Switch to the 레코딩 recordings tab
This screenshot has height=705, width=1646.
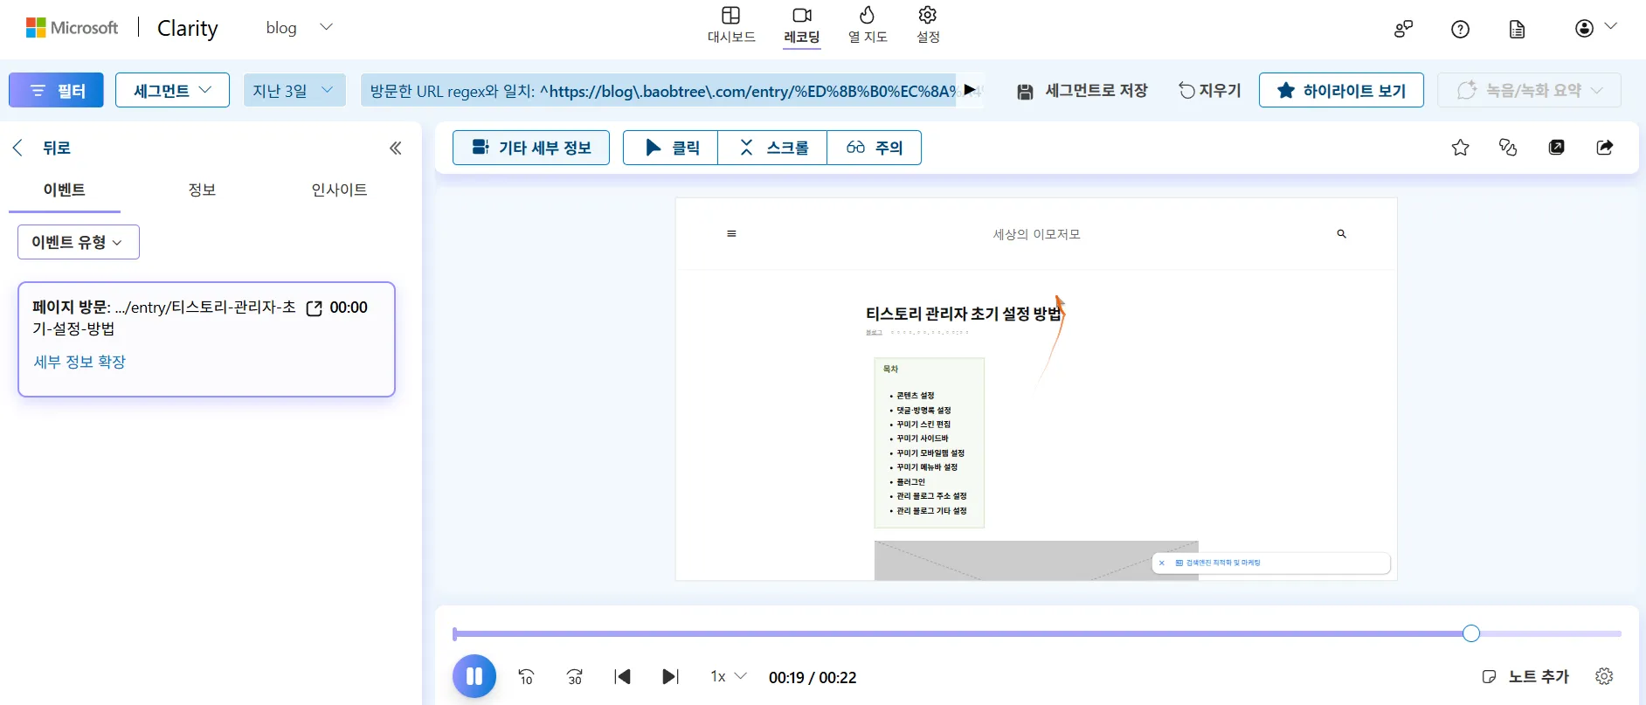tap(801, 25)
